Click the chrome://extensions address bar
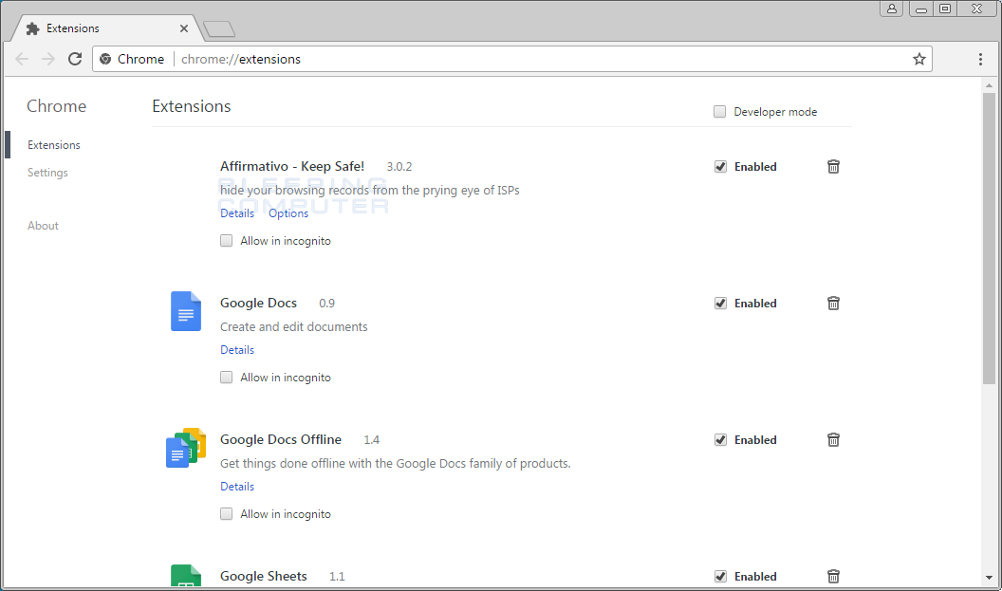Image resolution: width=1002 pixels, height=591 pixels. pyautogui.click(x=511, y=60)
